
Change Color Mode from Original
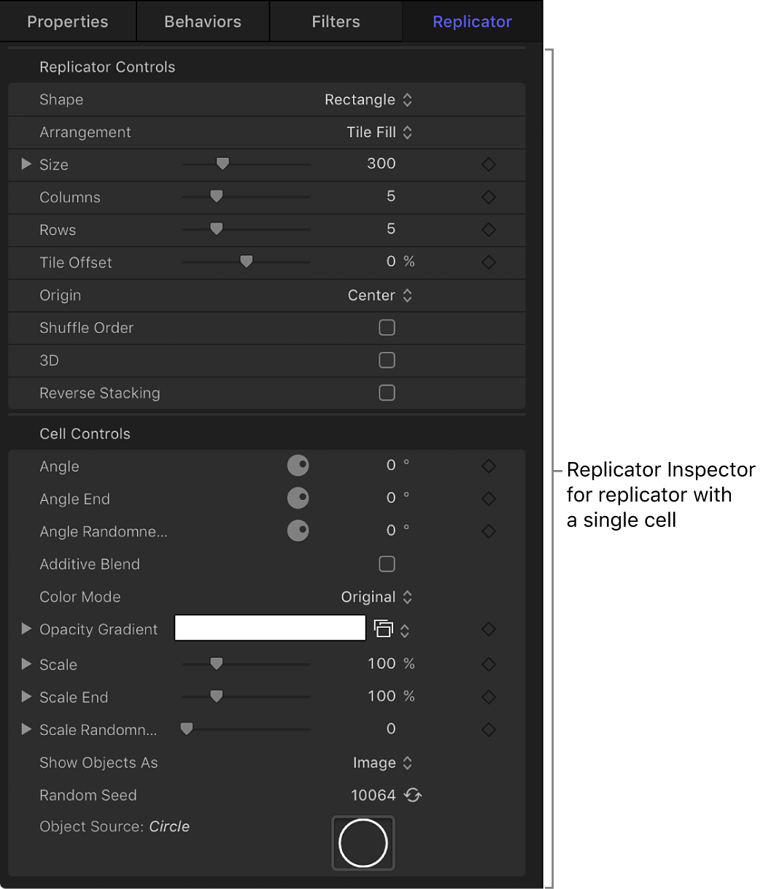[x=377, y=596]
